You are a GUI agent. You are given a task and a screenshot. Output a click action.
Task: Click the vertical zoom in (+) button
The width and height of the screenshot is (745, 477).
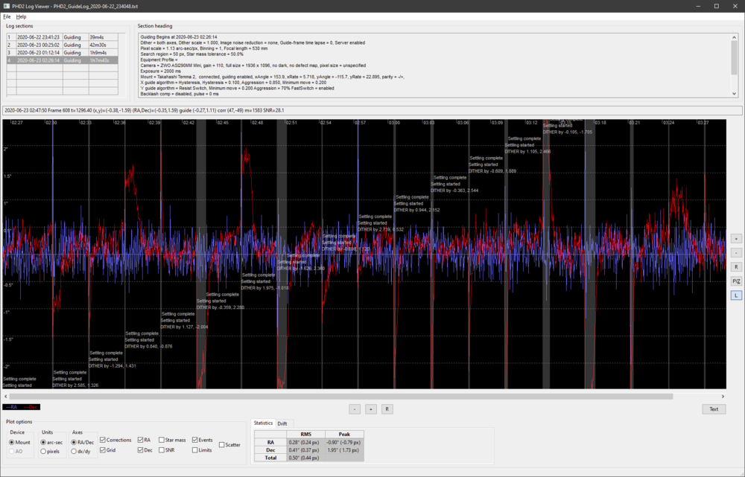point(736,239)
